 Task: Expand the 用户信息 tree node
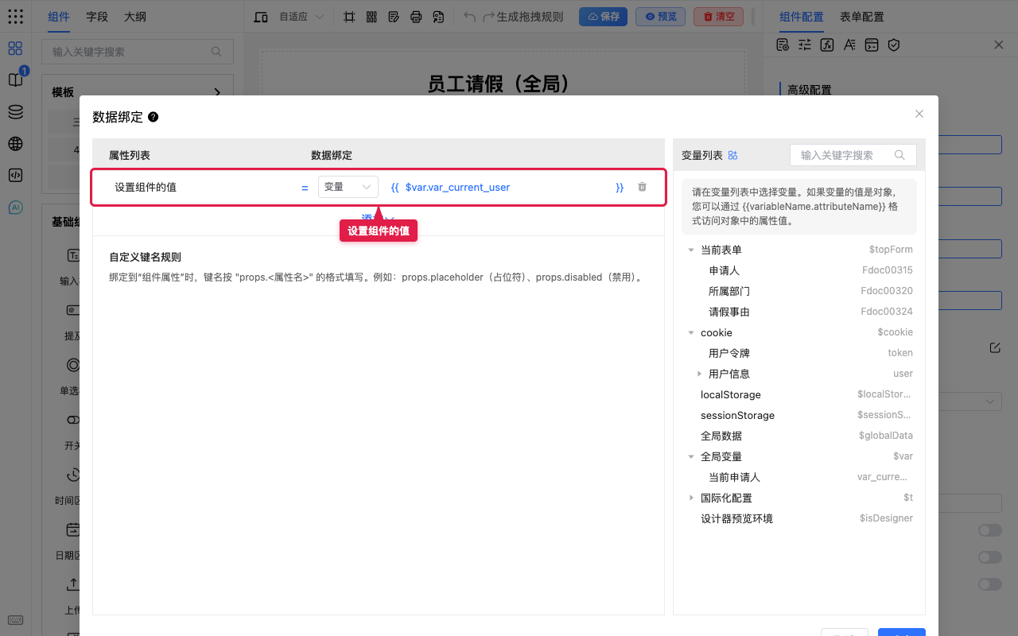click(x=699, y=374)
